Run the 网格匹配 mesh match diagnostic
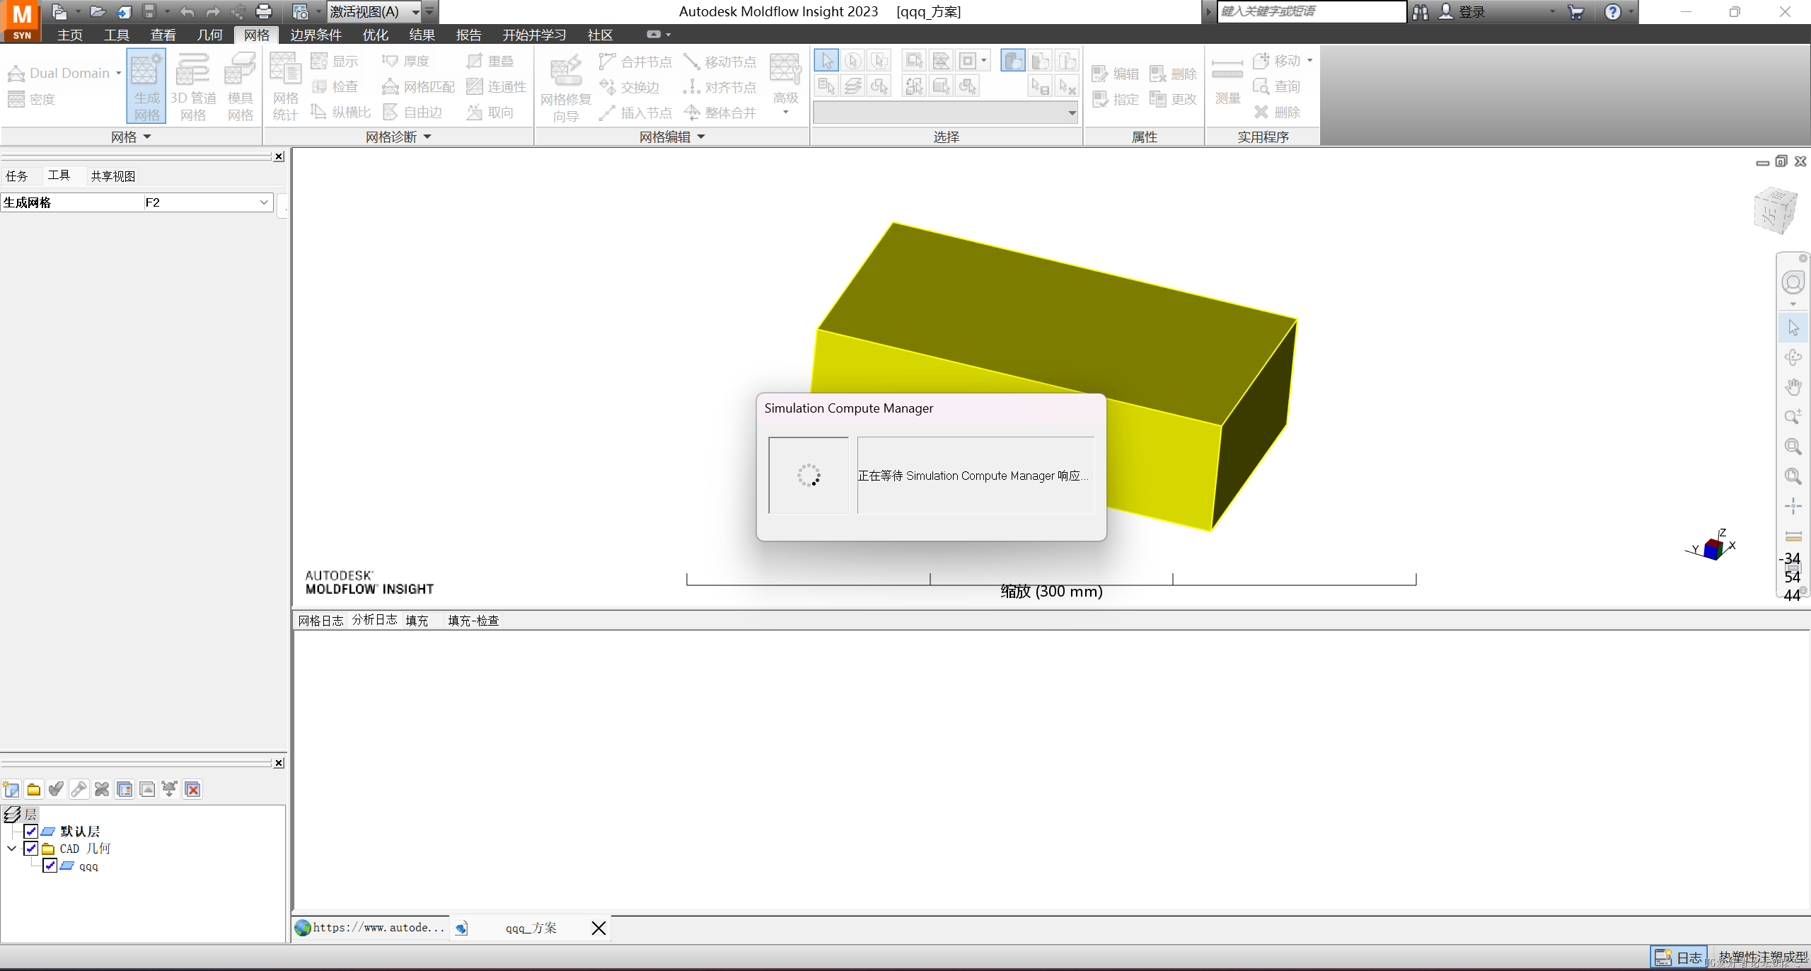This screenshot has height=971, width=1811. coord(418,86)
